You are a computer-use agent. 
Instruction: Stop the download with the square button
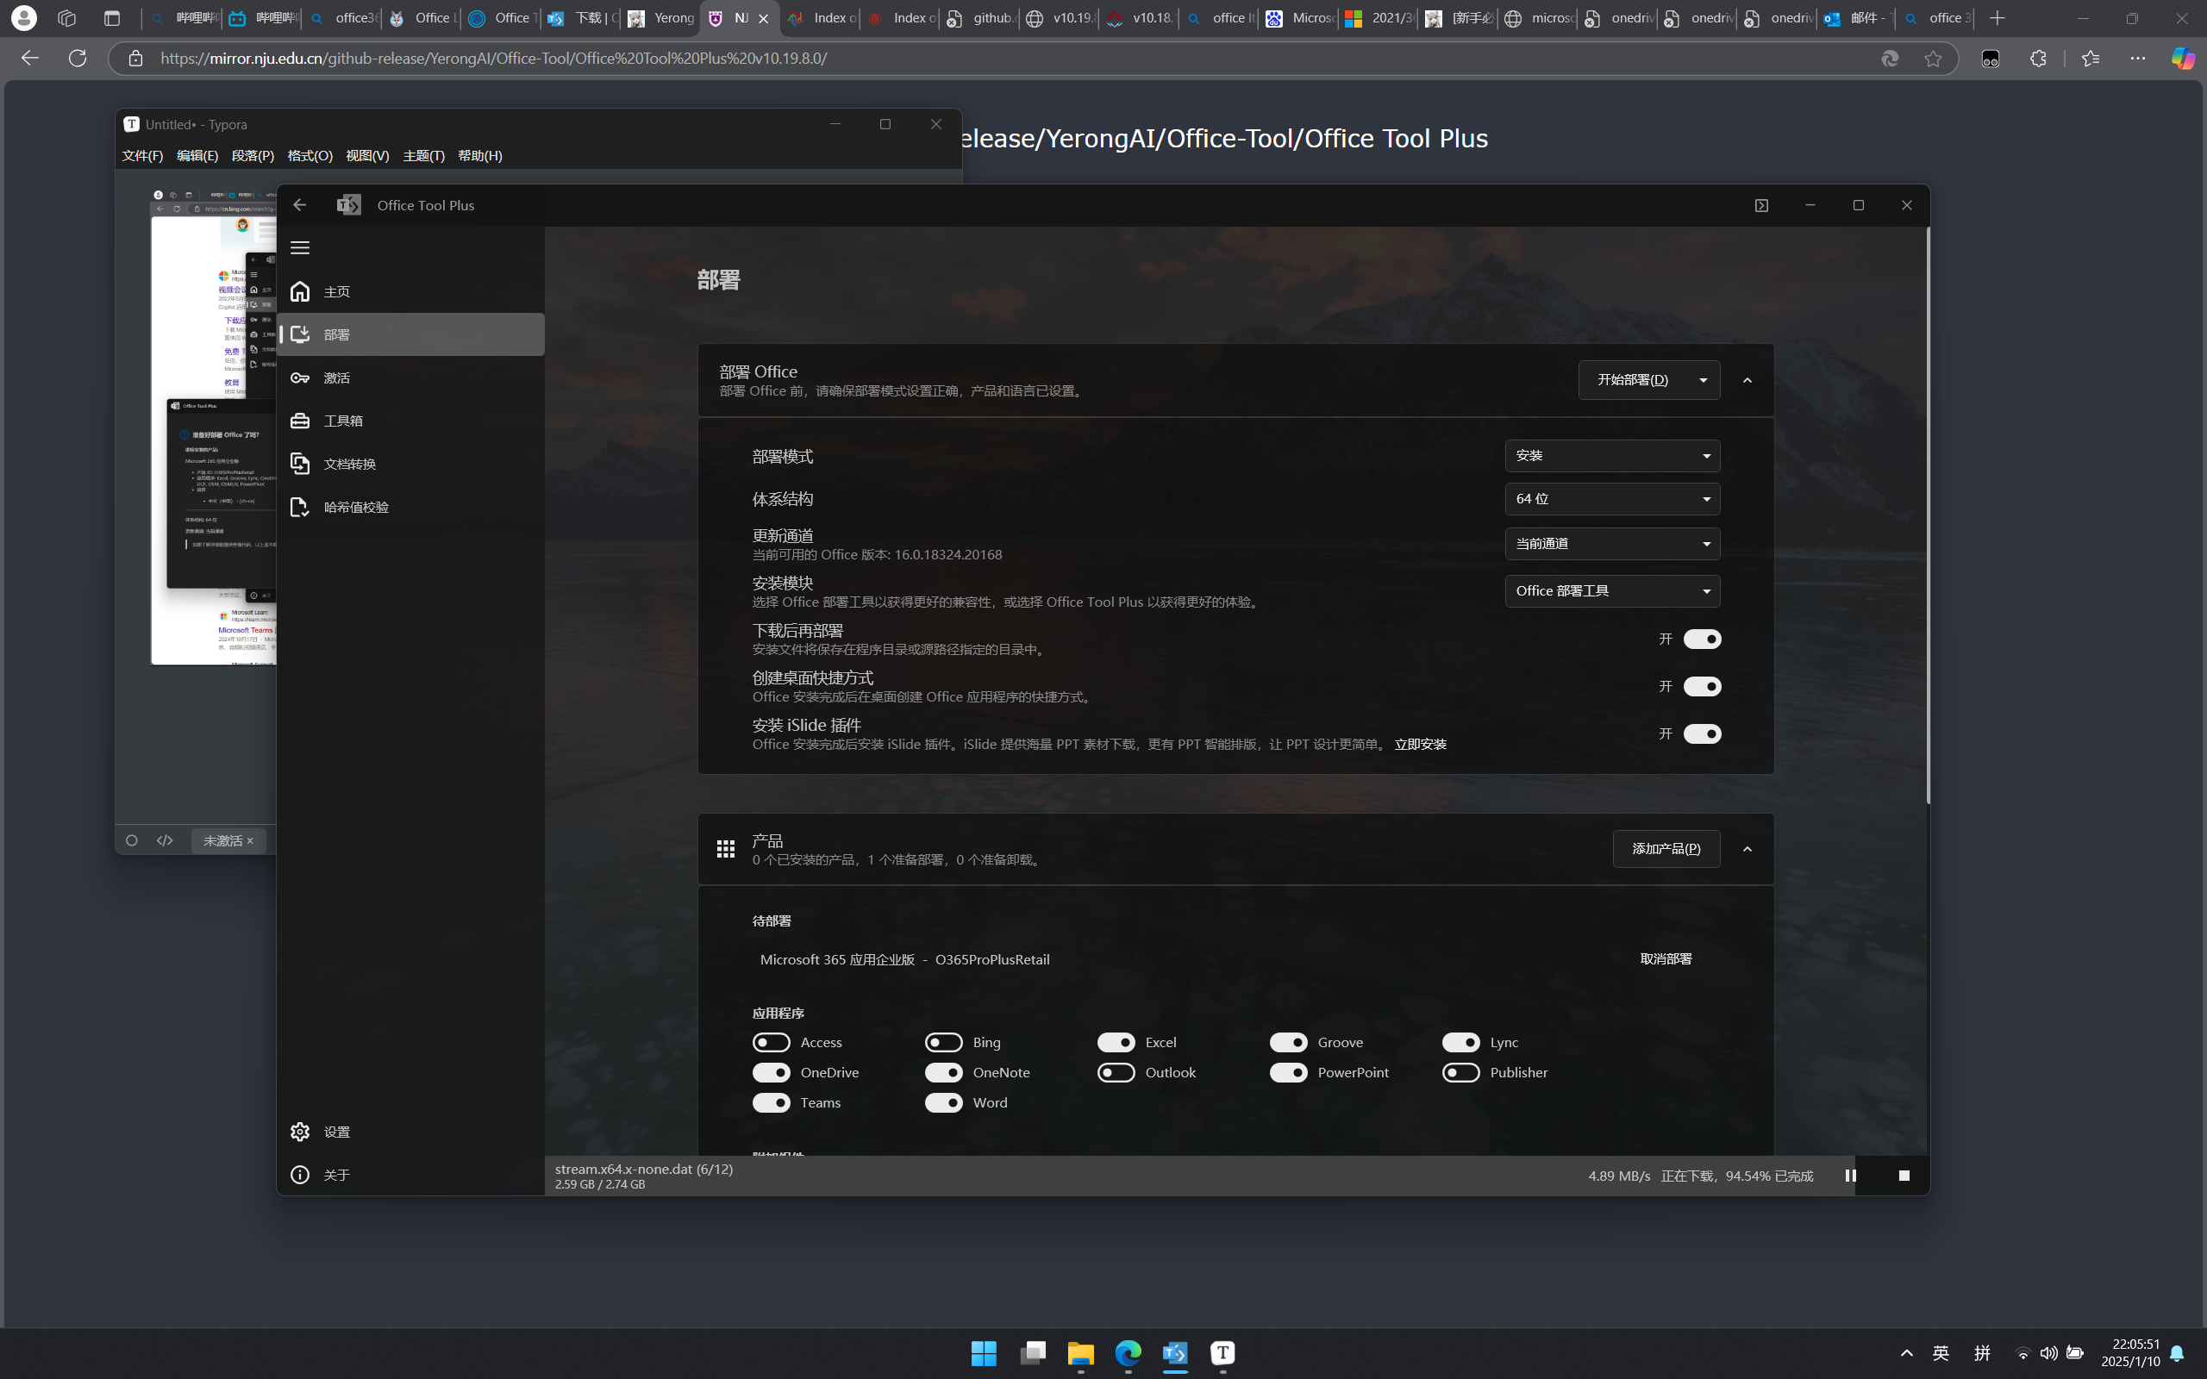(x=1904, y=1176)
